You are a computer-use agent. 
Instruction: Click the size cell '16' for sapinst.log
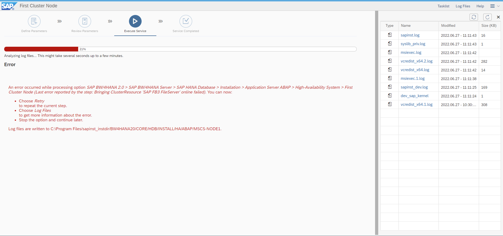point(483,35)
